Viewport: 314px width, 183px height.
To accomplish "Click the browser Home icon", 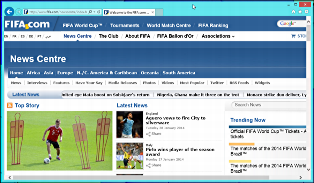I will tap(293, 12).
